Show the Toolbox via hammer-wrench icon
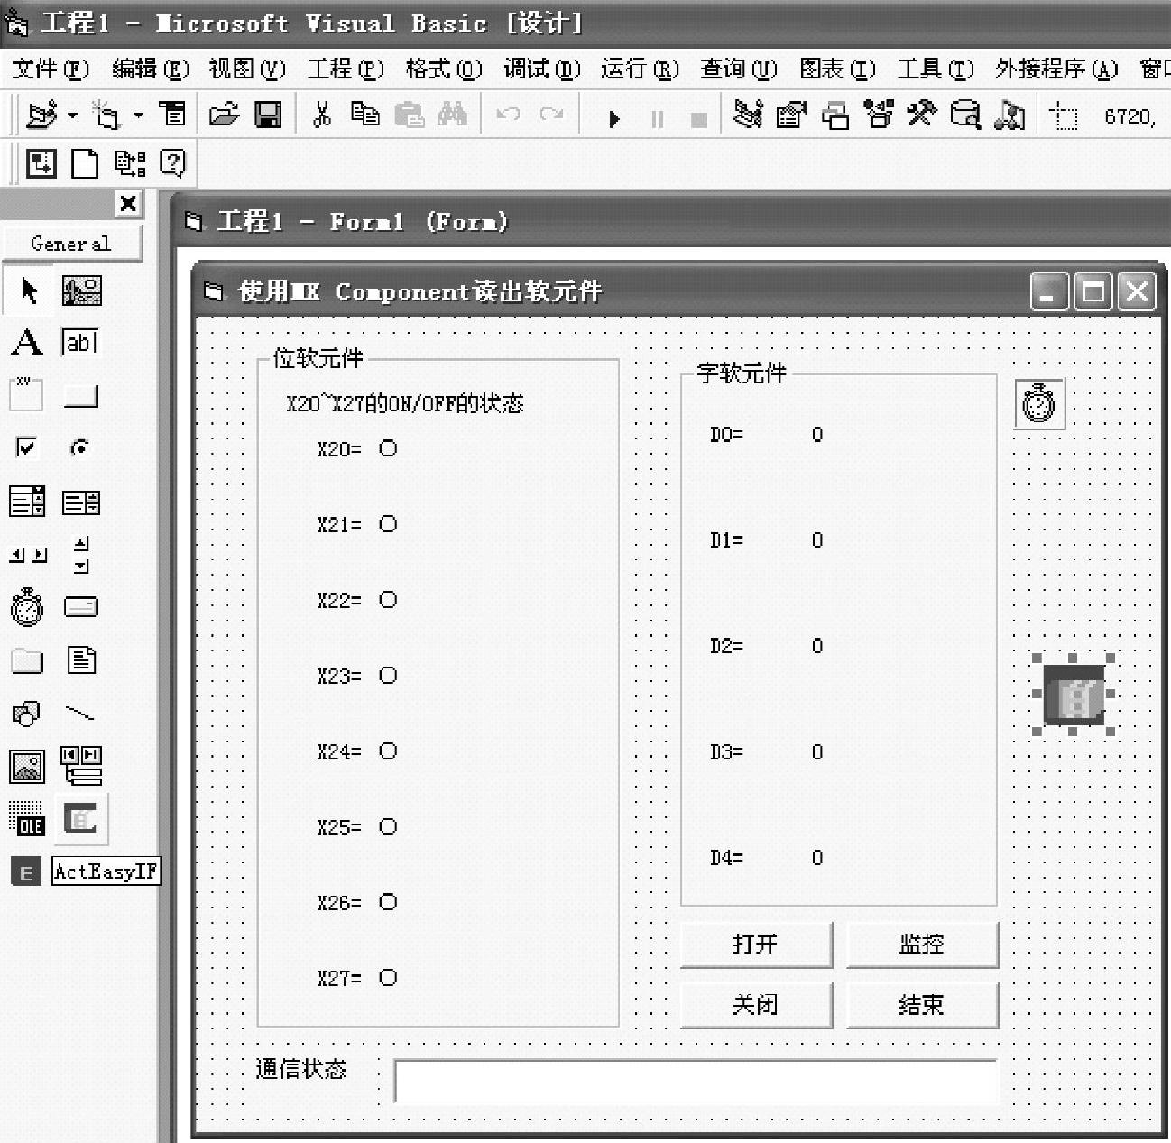The width and height of the screenshot is (1171, 1143). [922, 115]
